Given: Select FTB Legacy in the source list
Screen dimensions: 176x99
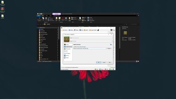Looking at the screenshot, I should coord(68,53).
